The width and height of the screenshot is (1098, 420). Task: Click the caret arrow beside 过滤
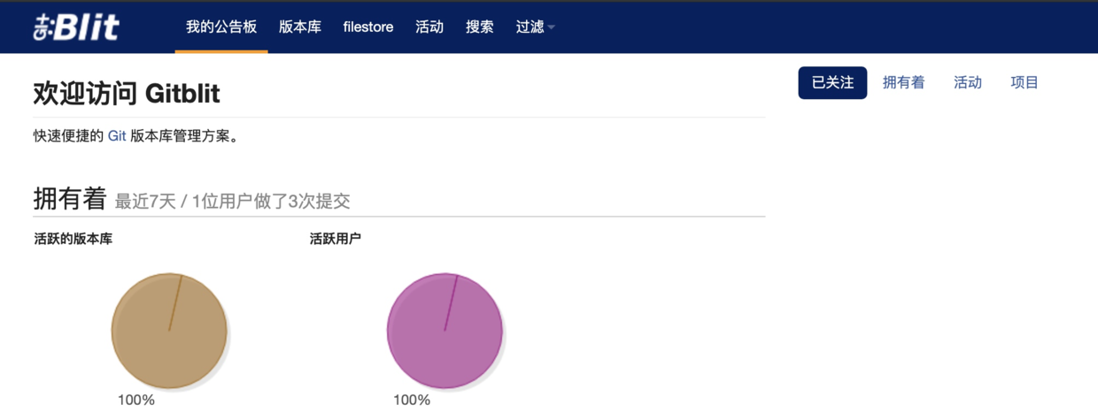552,27
